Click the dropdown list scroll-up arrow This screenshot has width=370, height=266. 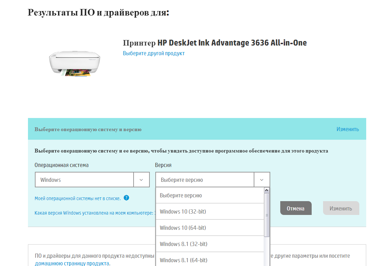click(267, 190)
